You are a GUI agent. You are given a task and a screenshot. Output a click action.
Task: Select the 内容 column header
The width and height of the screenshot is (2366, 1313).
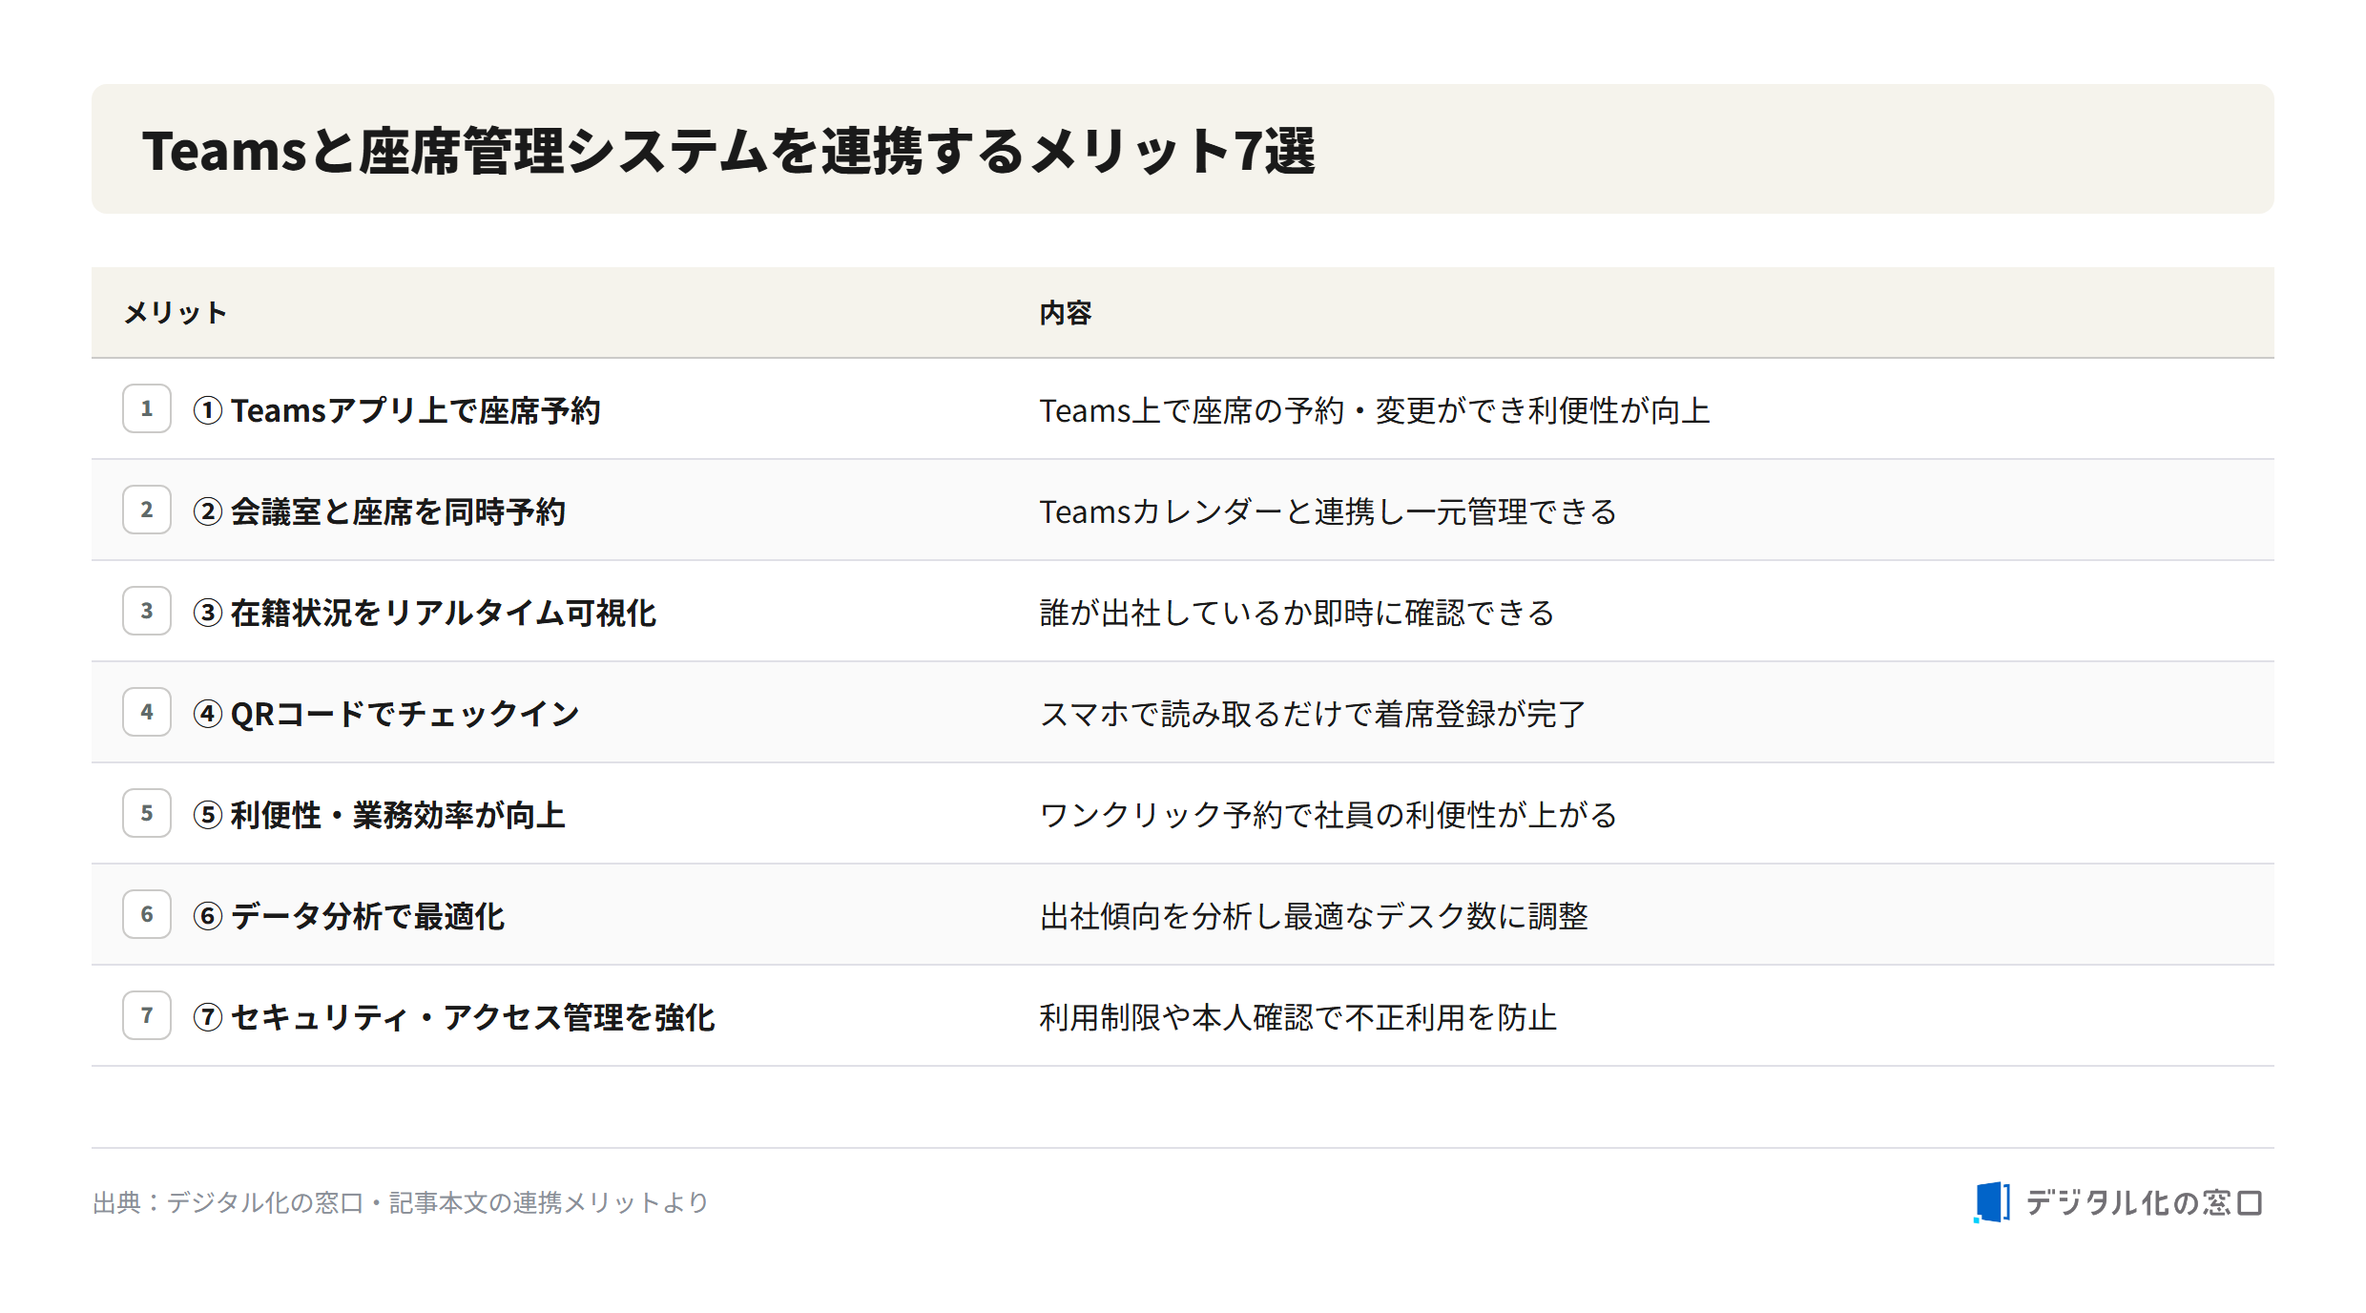(x=1066, y=313)
